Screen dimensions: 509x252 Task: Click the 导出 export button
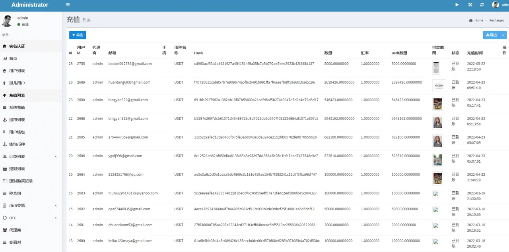[x=492, y=35]
